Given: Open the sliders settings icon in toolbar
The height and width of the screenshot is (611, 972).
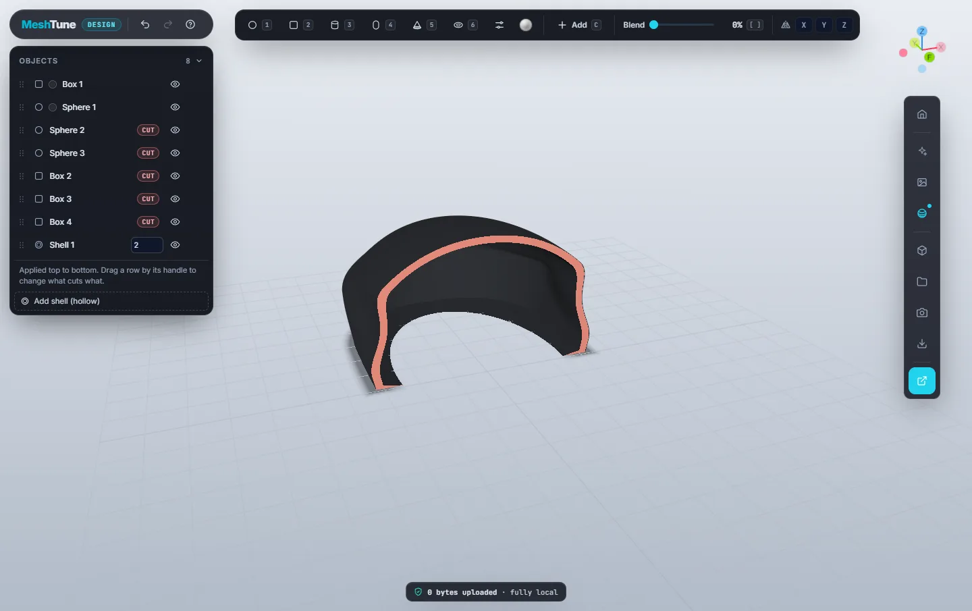Looking at the screenshot, I should pos(500,25).
